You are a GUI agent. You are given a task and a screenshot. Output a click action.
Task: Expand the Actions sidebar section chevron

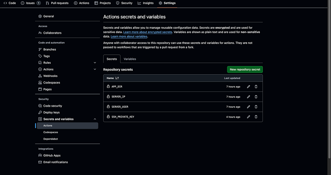[95, 69]
